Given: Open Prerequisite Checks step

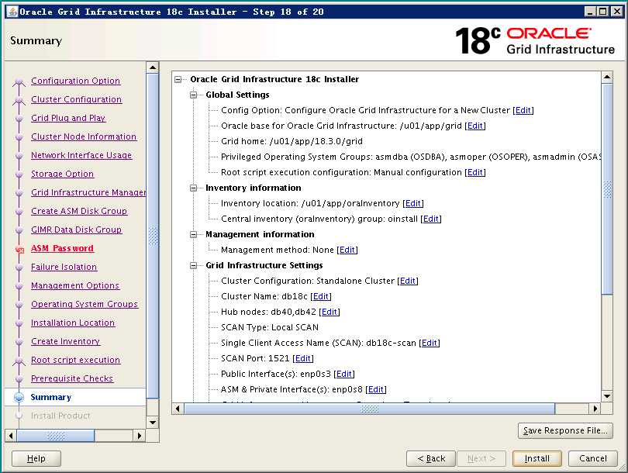Looking at the screenshot, I should pyautogui.click(x=72, y=379).
